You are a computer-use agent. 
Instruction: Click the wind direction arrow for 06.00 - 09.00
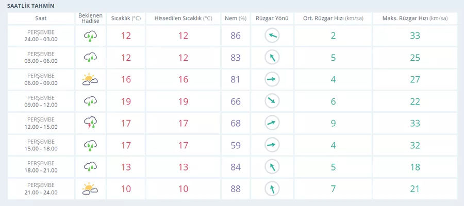(272, 79)
